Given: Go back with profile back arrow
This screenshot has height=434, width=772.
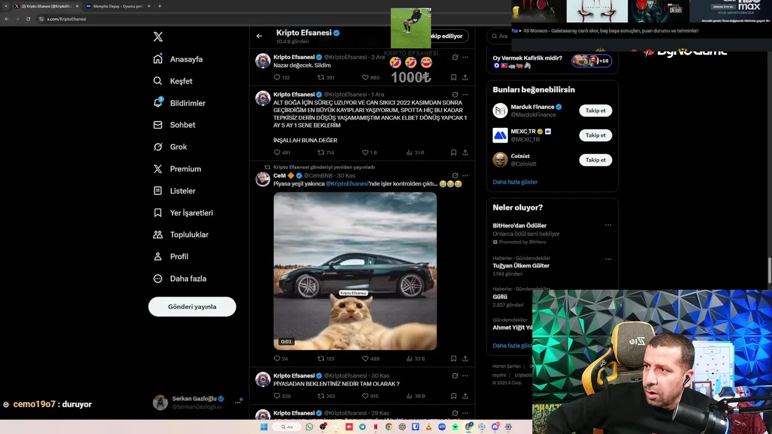Looking at the screenshot, I should [259, 36].
